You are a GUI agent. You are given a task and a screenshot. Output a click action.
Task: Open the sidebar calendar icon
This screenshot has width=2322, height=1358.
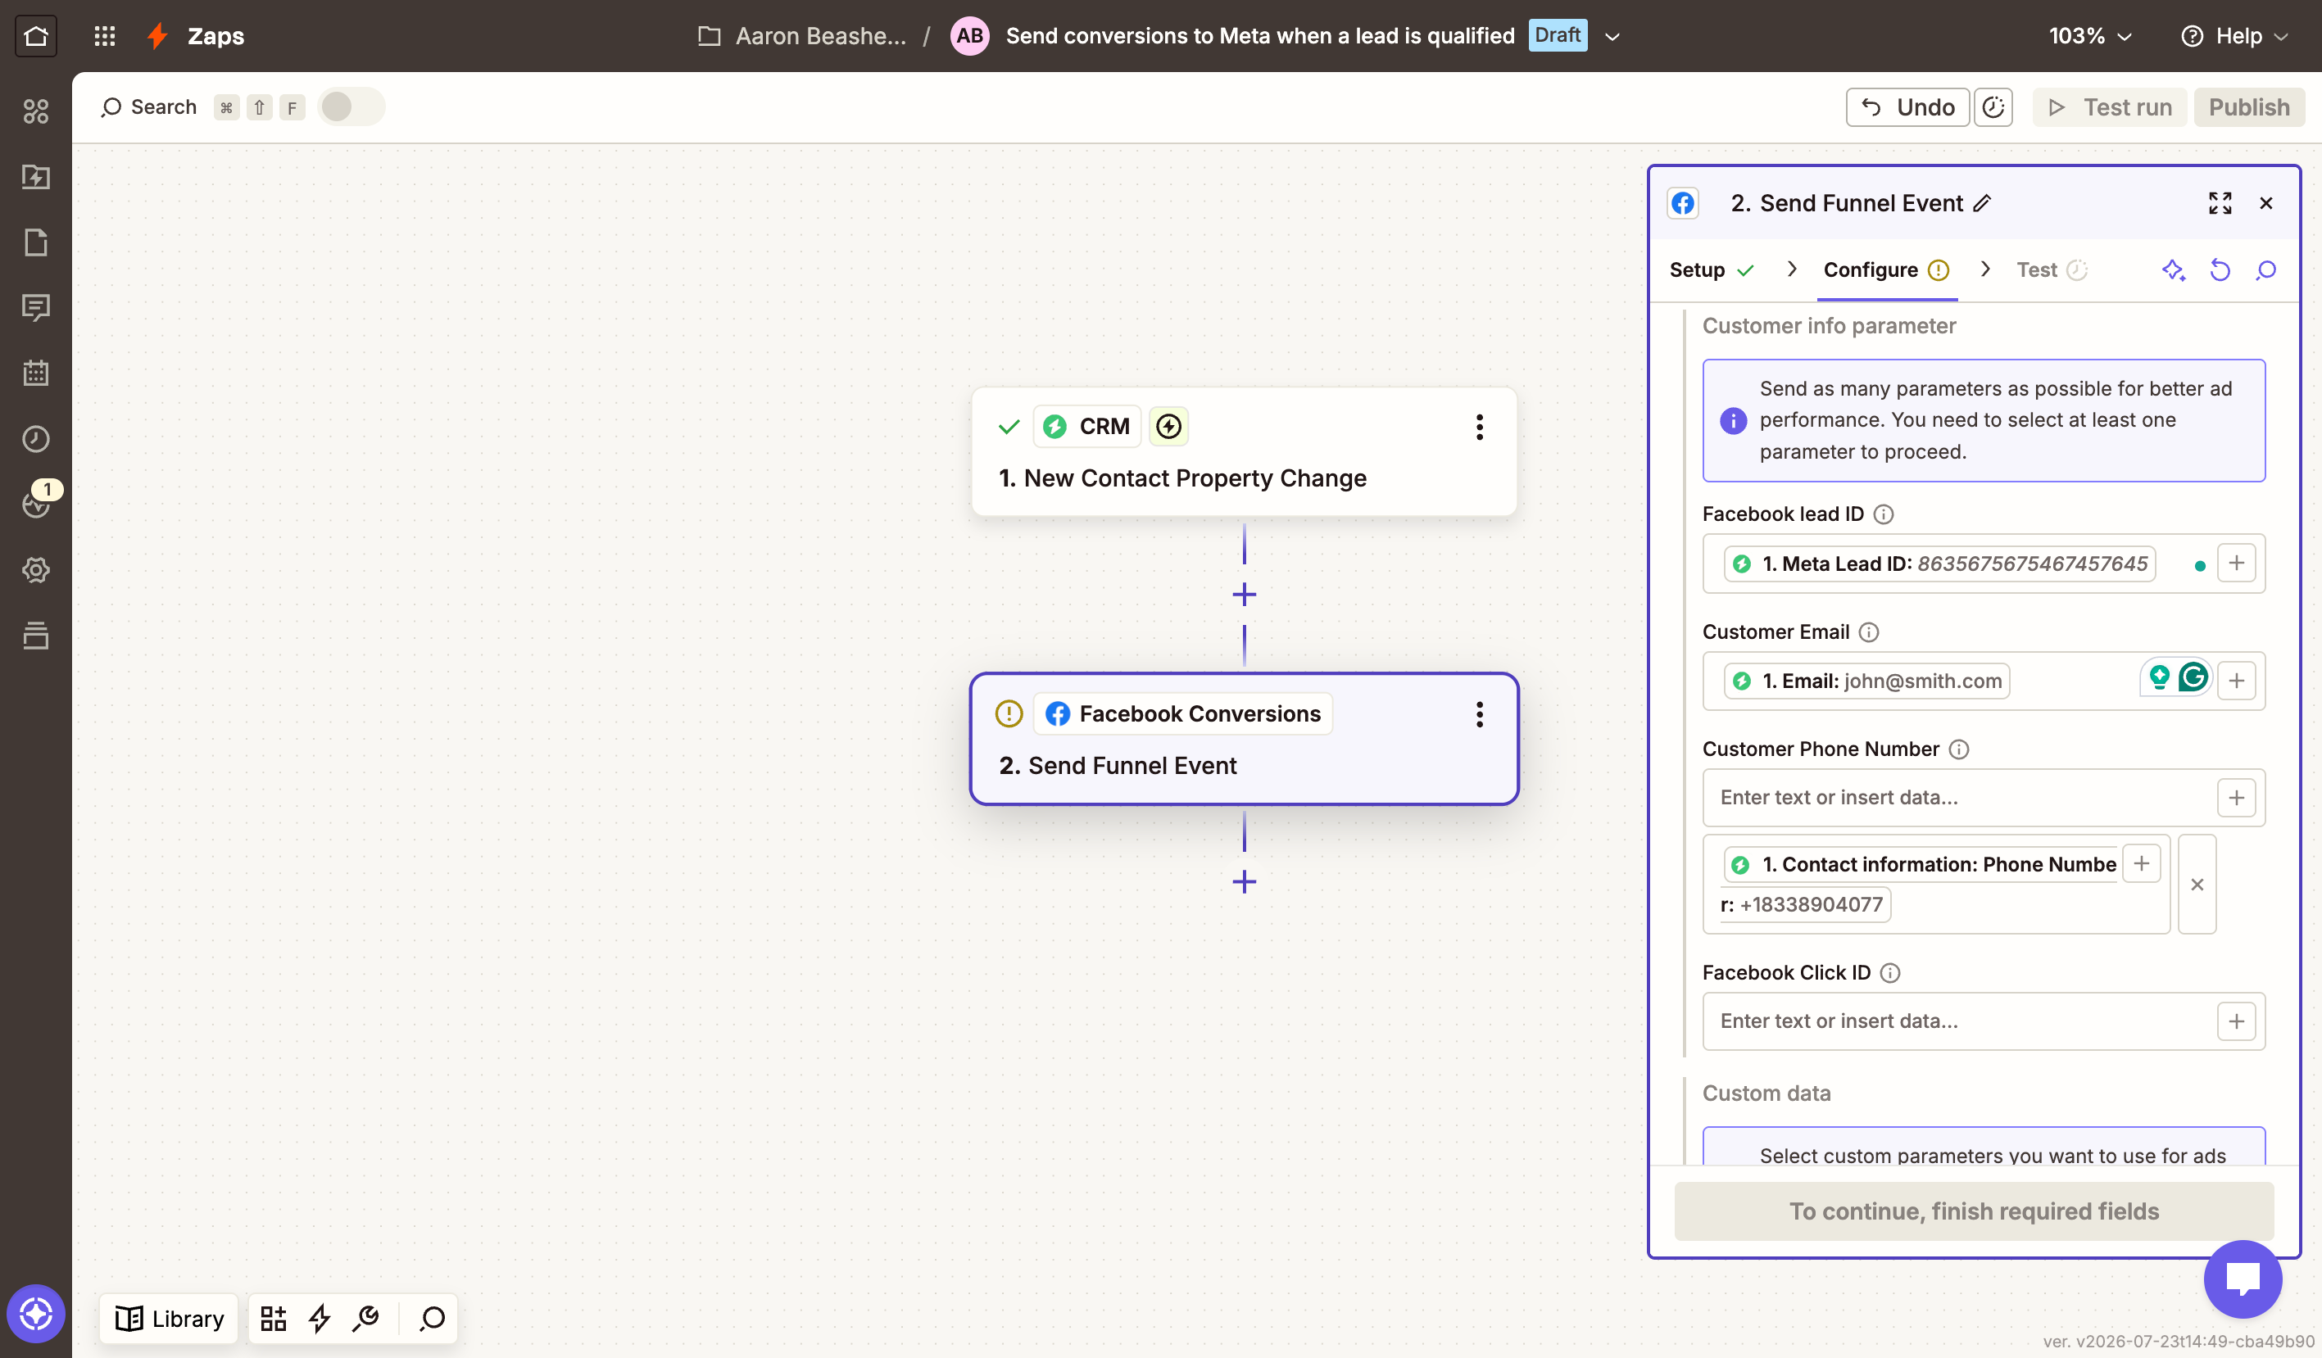36,373
